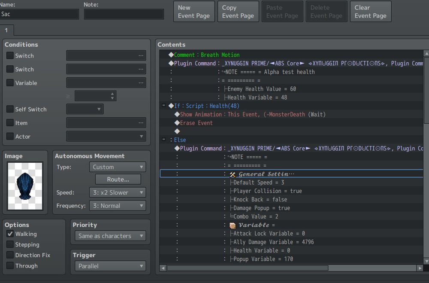Click the empty diamond line below Erase Event

pyautogui.click(x=177, y=131)
